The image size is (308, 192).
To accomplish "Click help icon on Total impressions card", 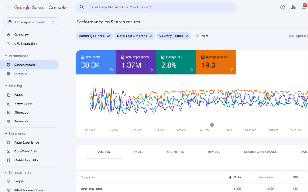I will [x=151, y=70].
